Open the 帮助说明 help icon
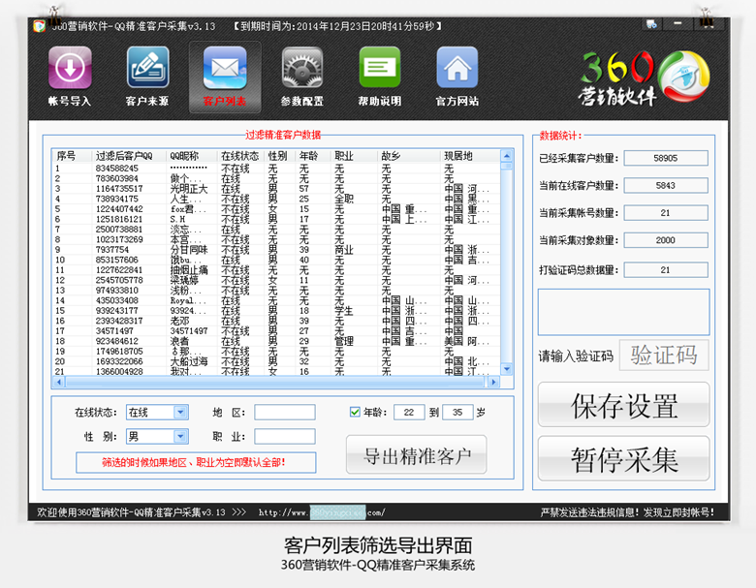The width and height of the screenshot is (756, 588). [x=379, y=68]
